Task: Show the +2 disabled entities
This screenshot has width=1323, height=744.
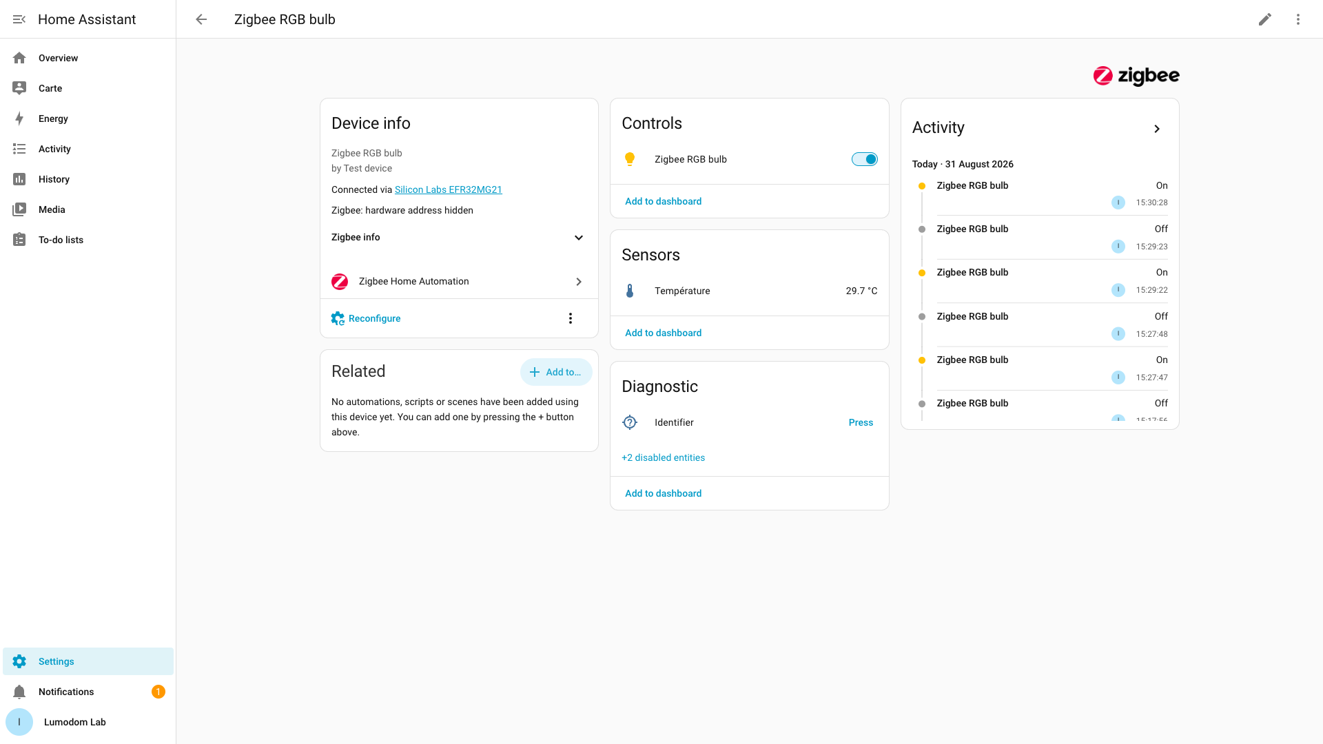Action: point(663,457)
